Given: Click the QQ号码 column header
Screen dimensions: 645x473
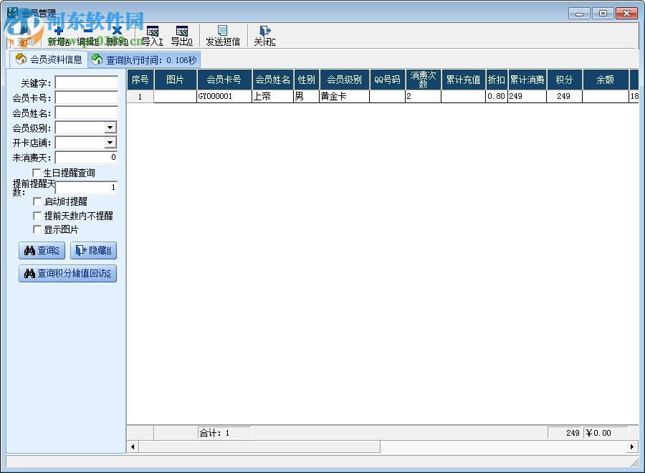Looking at the screenshot, I should (x=388, y=80).
